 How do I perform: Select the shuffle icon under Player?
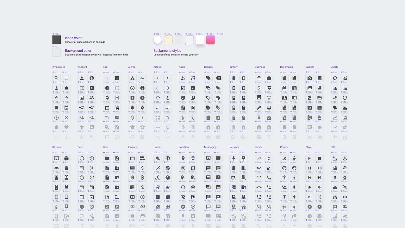(x=309, y=197)
